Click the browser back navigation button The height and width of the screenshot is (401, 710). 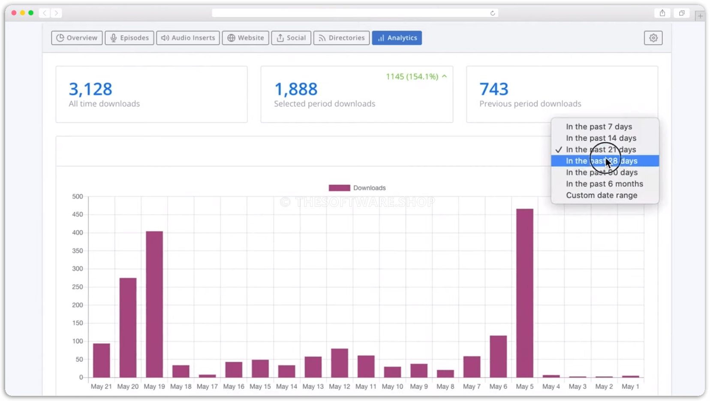pyautogui.click(x=45, y=13)
